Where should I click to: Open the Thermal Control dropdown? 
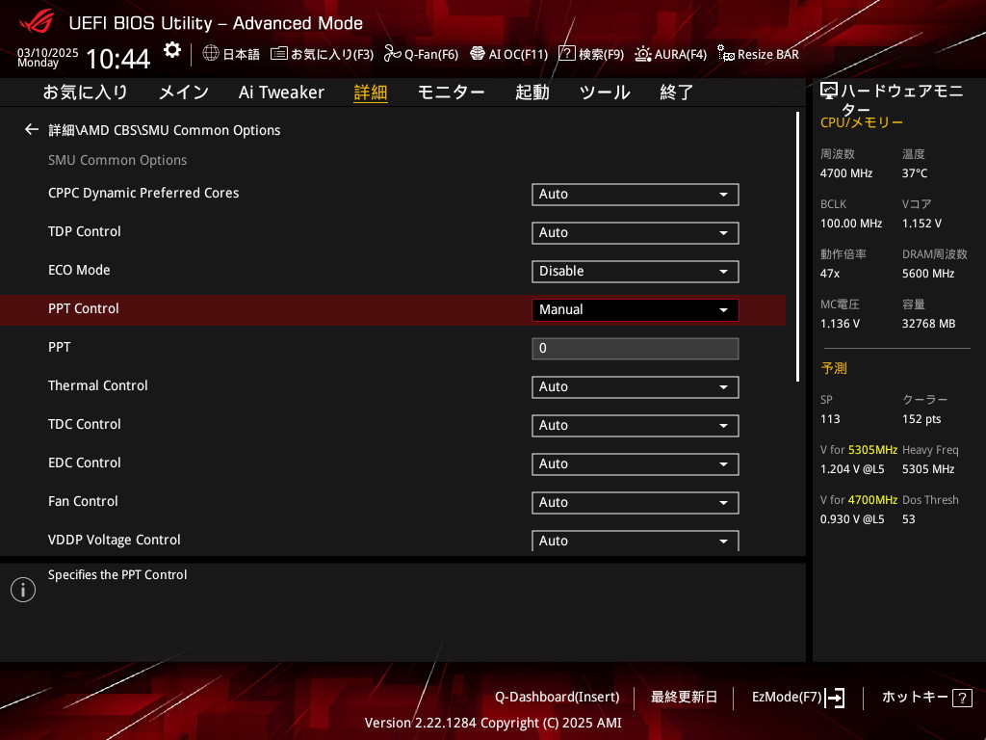click(x=636, y=387)
